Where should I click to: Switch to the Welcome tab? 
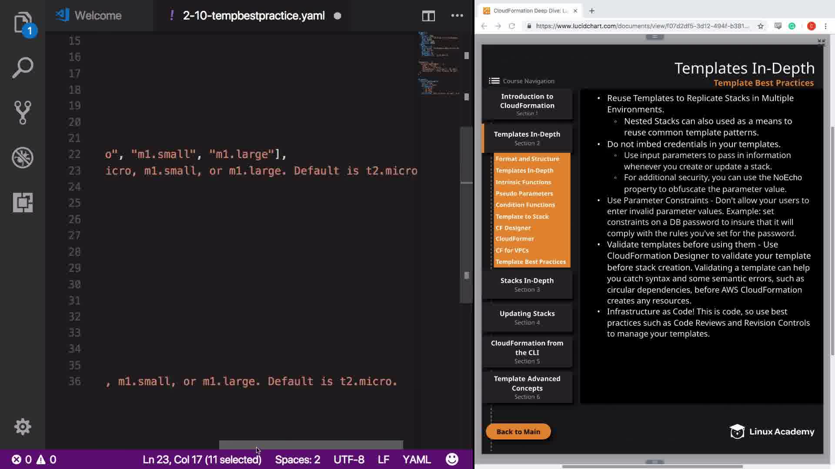(97, 16)
